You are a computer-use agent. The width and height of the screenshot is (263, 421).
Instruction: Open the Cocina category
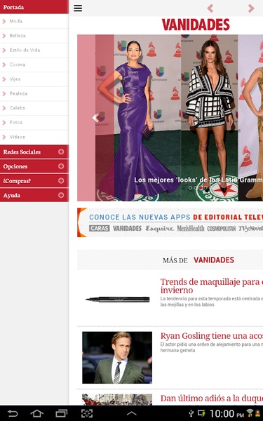34,65
